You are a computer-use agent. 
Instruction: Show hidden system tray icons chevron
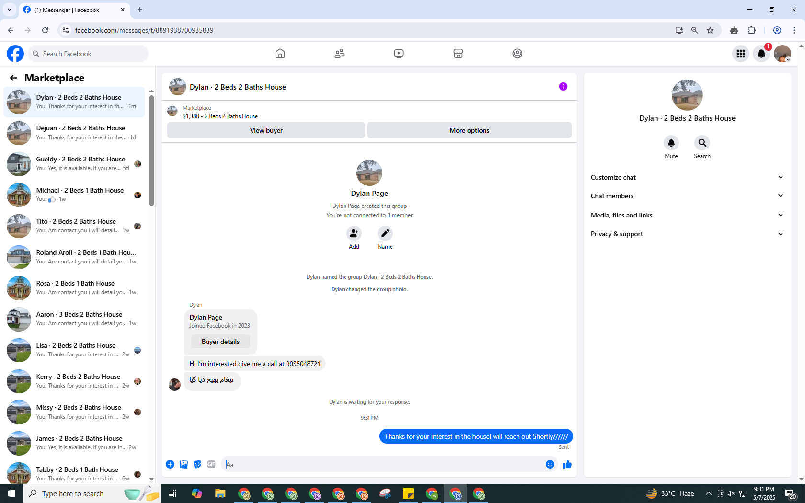pyautogui.click(x=708, y=493)
